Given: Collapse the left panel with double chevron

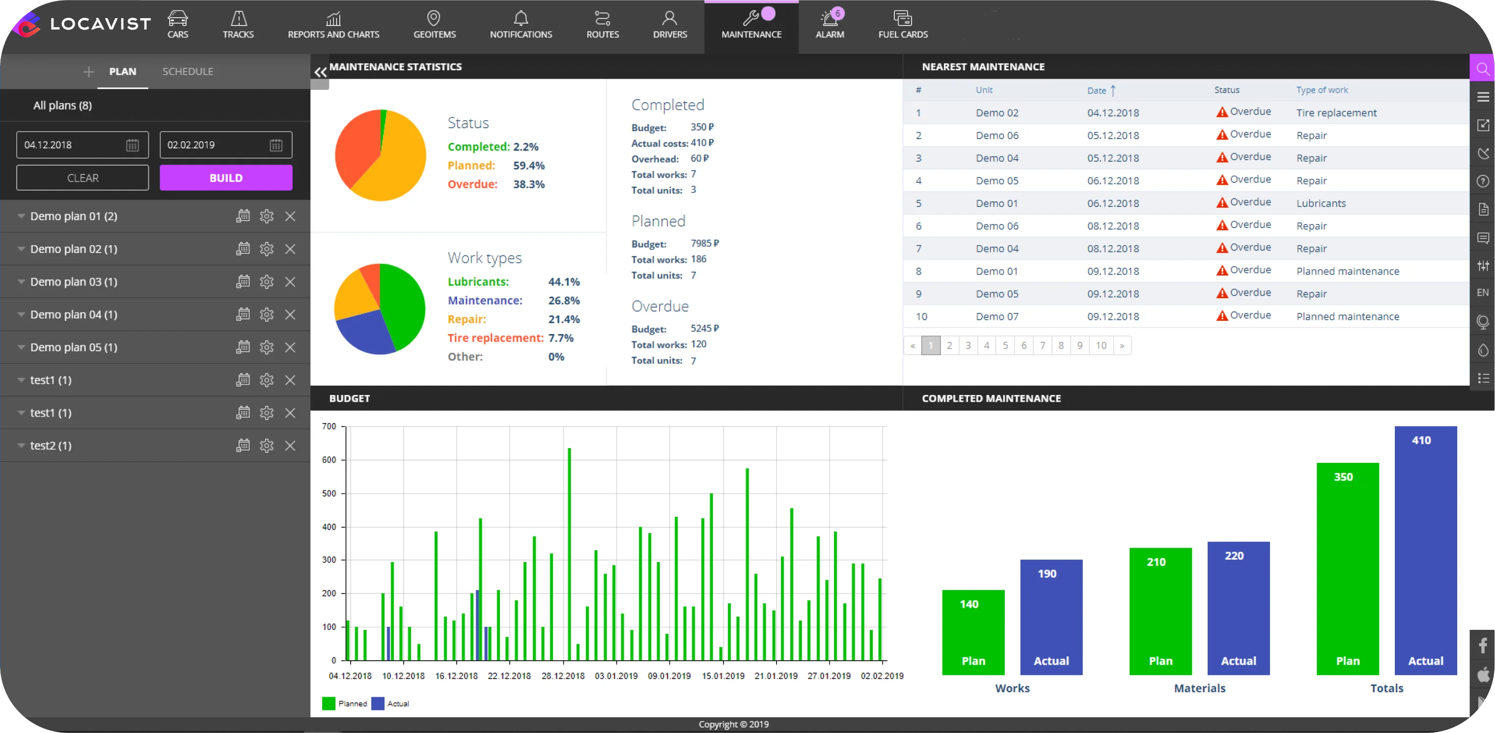Looking at the screenshot, I should click(320, 73).
